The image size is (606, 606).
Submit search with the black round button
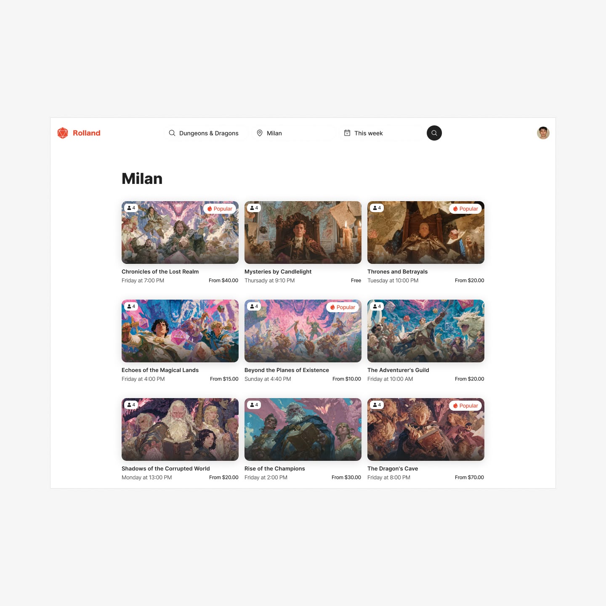(x=434, y=133)
